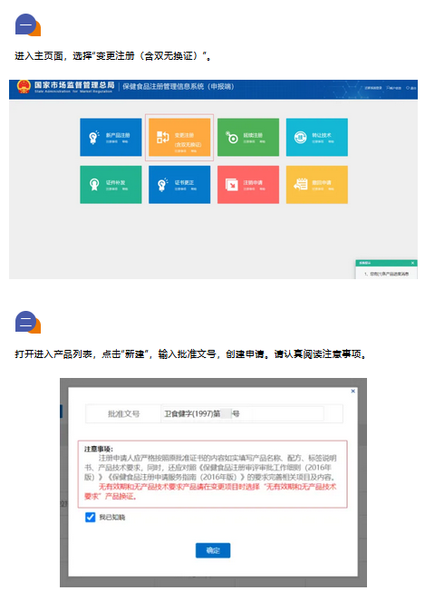Open the yellow 撤回申请 tile
The height and width of the screenshot is (610, 425).
pos(317,185)
